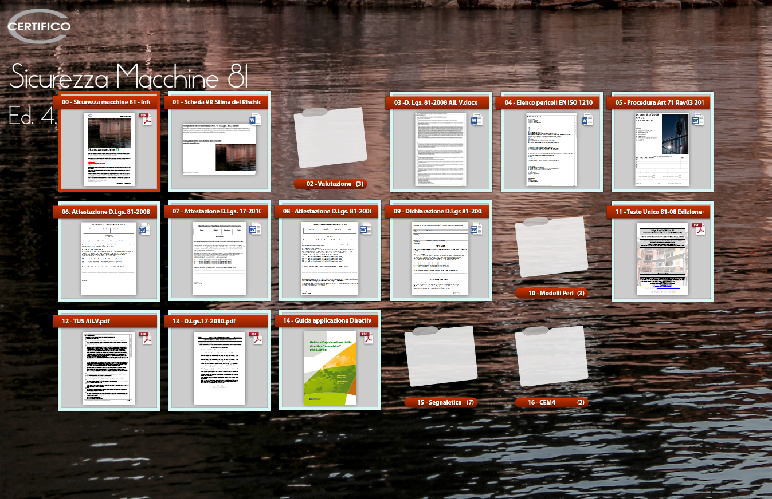Click the 09 - Dichiarazione D.Lgs 81-2008 header

438,212
